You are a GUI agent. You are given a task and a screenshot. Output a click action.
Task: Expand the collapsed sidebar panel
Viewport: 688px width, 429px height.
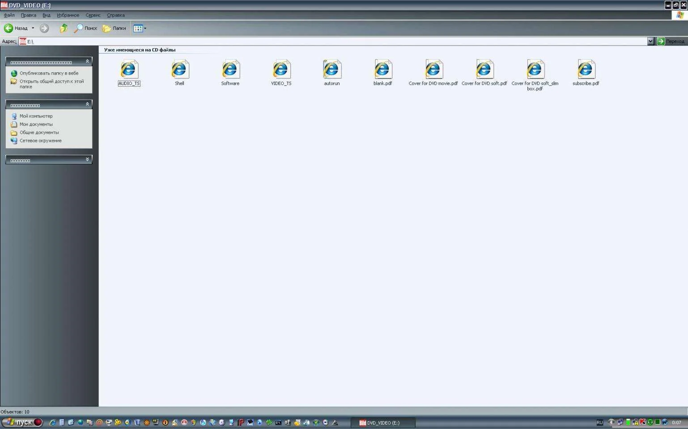[87, 159]
